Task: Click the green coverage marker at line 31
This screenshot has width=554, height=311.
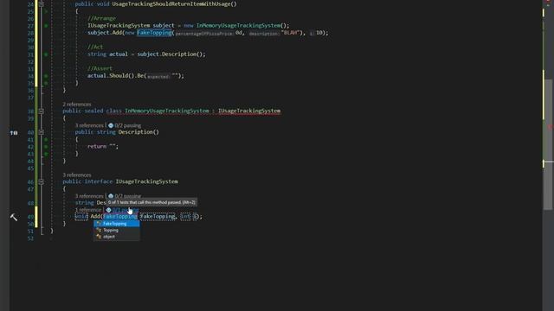Action: click(46, 54)
